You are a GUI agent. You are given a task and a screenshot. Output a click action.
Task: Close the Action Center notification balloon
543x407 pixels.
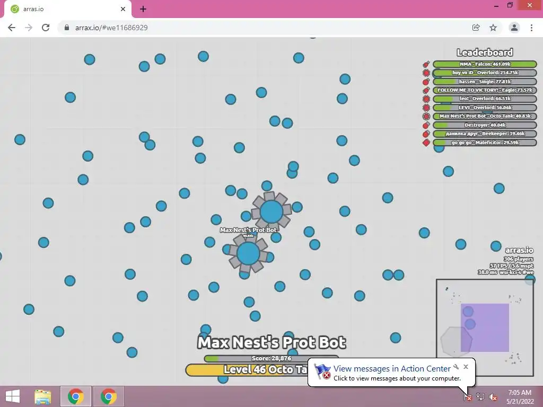click(x=466, y=367)
